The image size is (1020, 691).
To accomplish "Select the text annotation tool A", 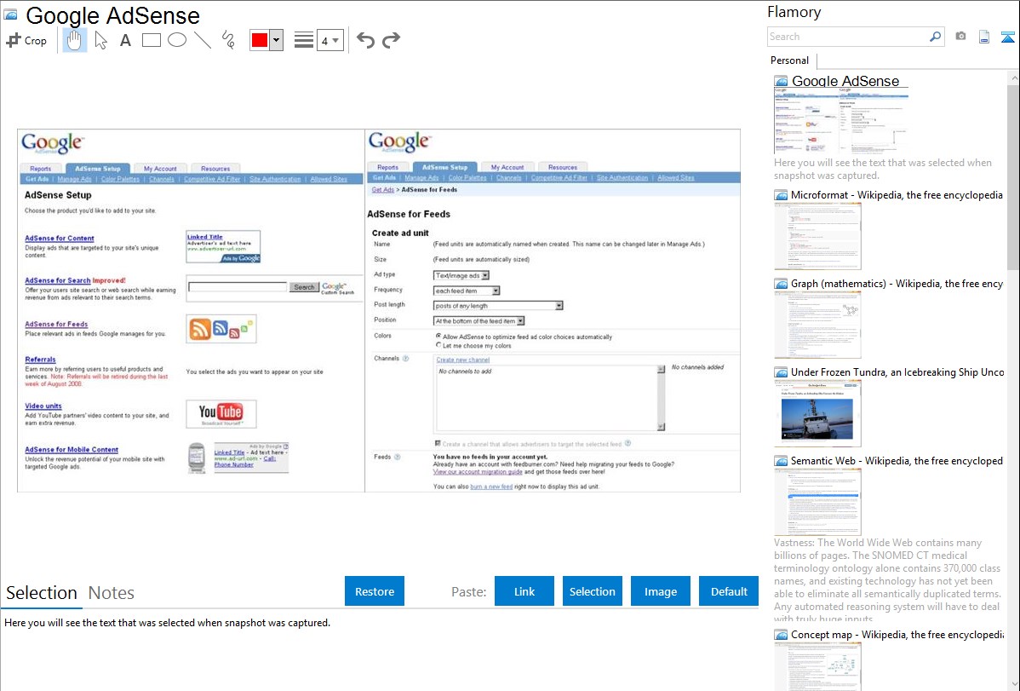I will click(x=125, y=40).
